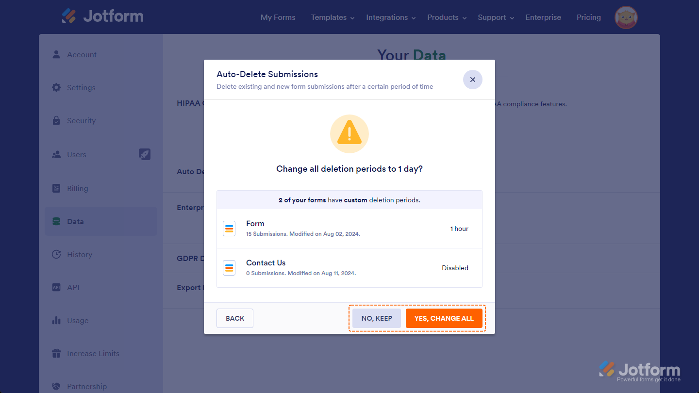Click the History clock icon in sidebar
The height and width of the screenshot is (393, 699).
pos(56,254)
